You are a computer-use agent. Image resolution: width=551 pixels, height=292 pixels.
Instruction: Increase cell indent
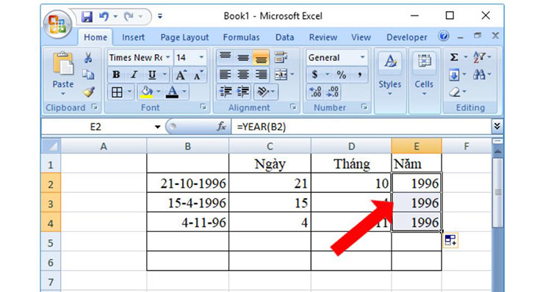click(x=243, y=92)
